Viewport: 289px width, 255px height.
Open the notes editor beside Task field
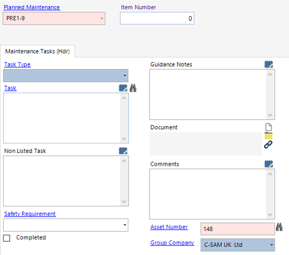(123, 88)
